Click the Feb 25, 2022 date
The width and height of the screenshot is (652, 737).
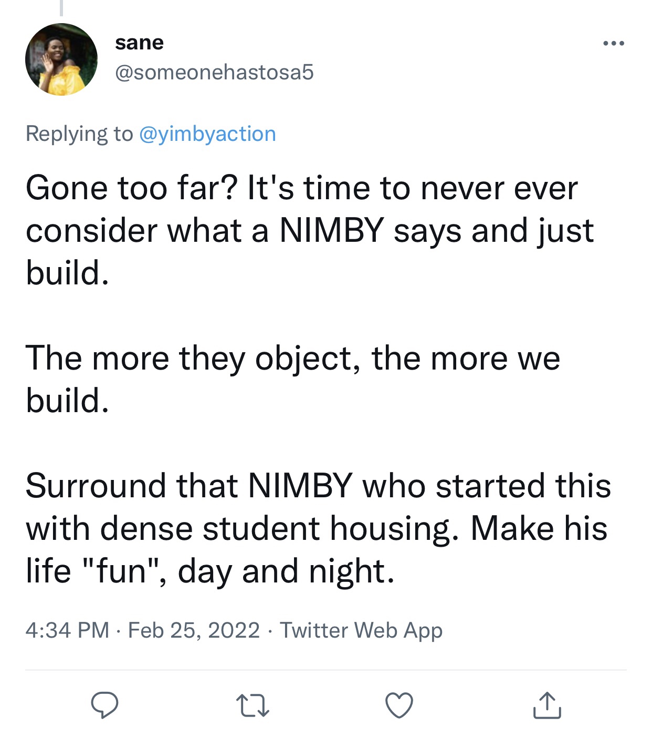tap(194, 630)
